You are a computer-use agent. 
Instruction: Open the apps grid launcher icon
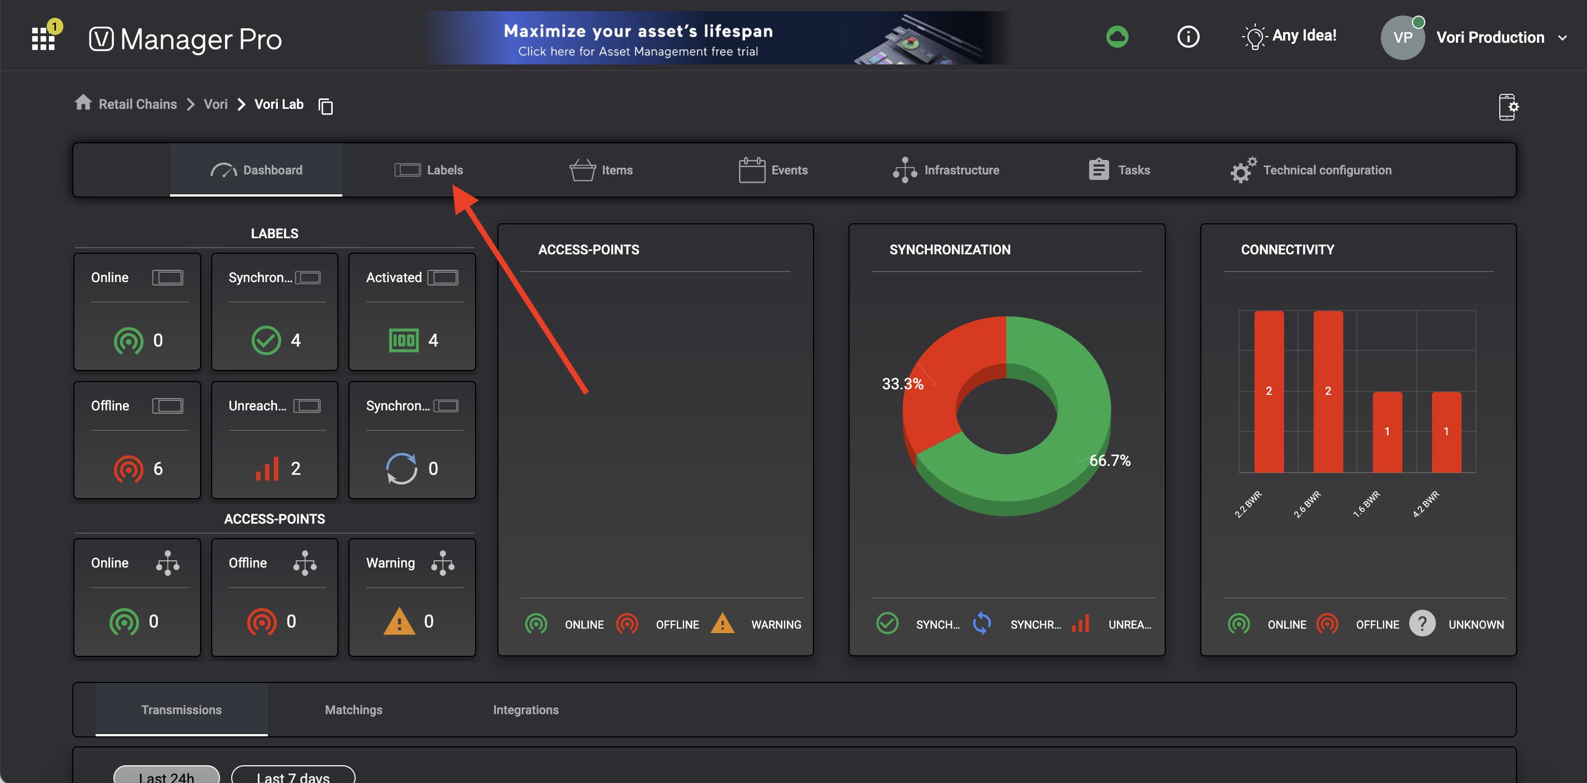(x=43, y=38)
